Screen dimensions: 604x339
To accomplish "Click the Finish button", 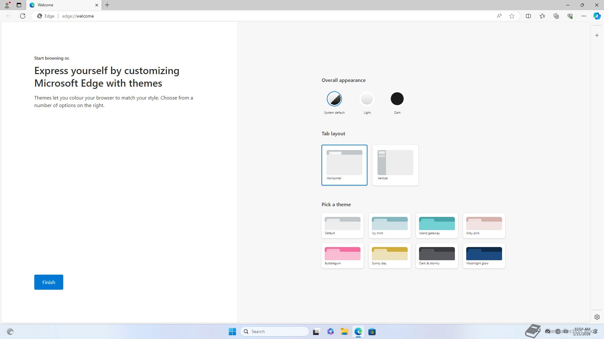I will click(49, 282).
